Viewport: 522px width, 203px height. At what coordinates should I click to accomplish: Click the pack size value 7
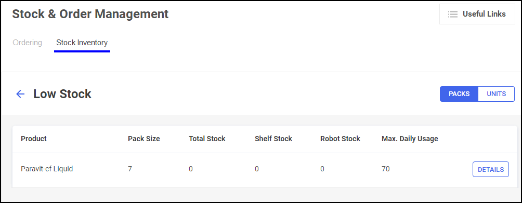pyautogui.click(x=130, y=169)
